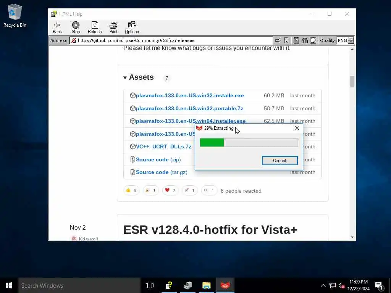The image size is (391, 293).
Task: Click the network tray icon
Action: click(x=333, y=285)
